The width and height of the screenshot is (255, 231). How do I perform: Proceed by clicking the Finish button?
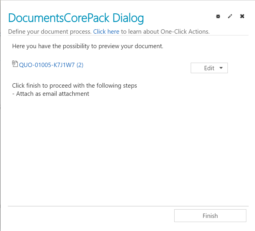pyautogui.click(x=210, y=216)
